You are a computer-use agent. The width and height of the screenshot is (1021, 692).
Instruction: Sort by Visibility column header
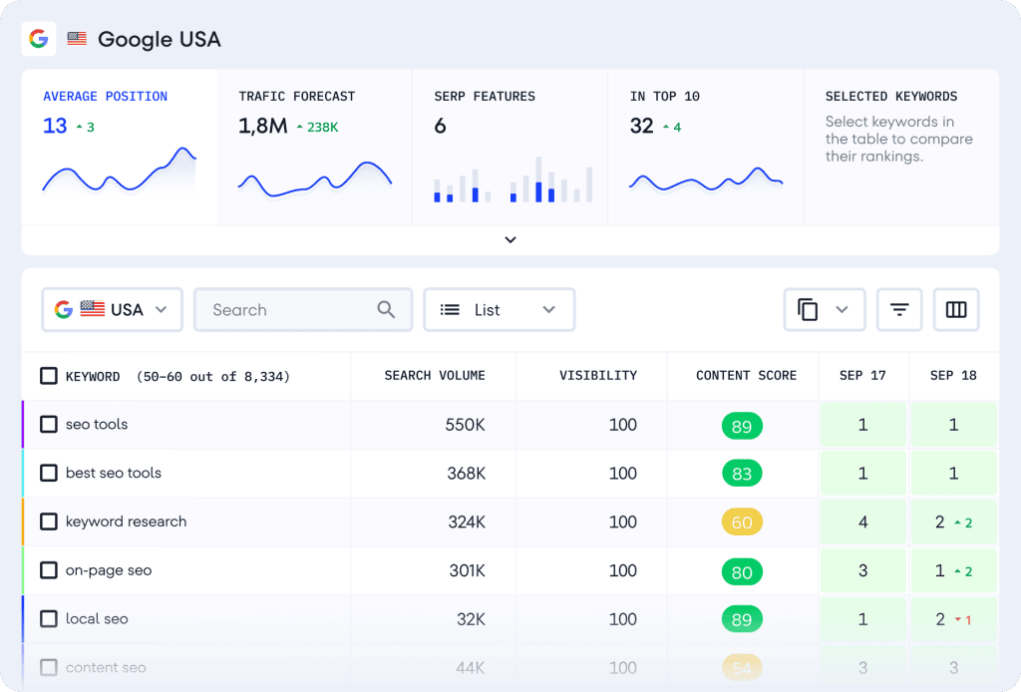[x=598, y=376]
